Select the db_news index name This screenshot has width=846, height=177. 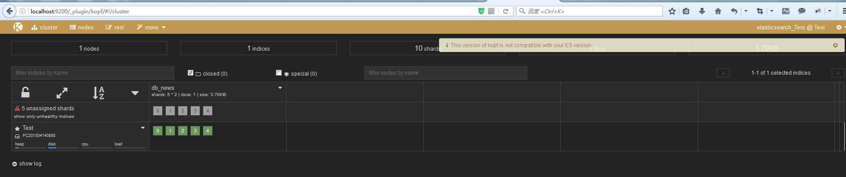[163, 88]
